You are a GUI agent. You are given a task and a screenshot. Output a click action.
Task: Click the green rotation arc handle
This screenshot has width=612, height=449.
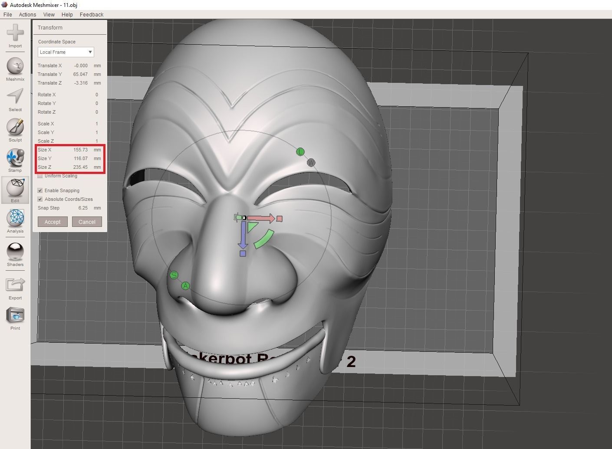[264, 239]
